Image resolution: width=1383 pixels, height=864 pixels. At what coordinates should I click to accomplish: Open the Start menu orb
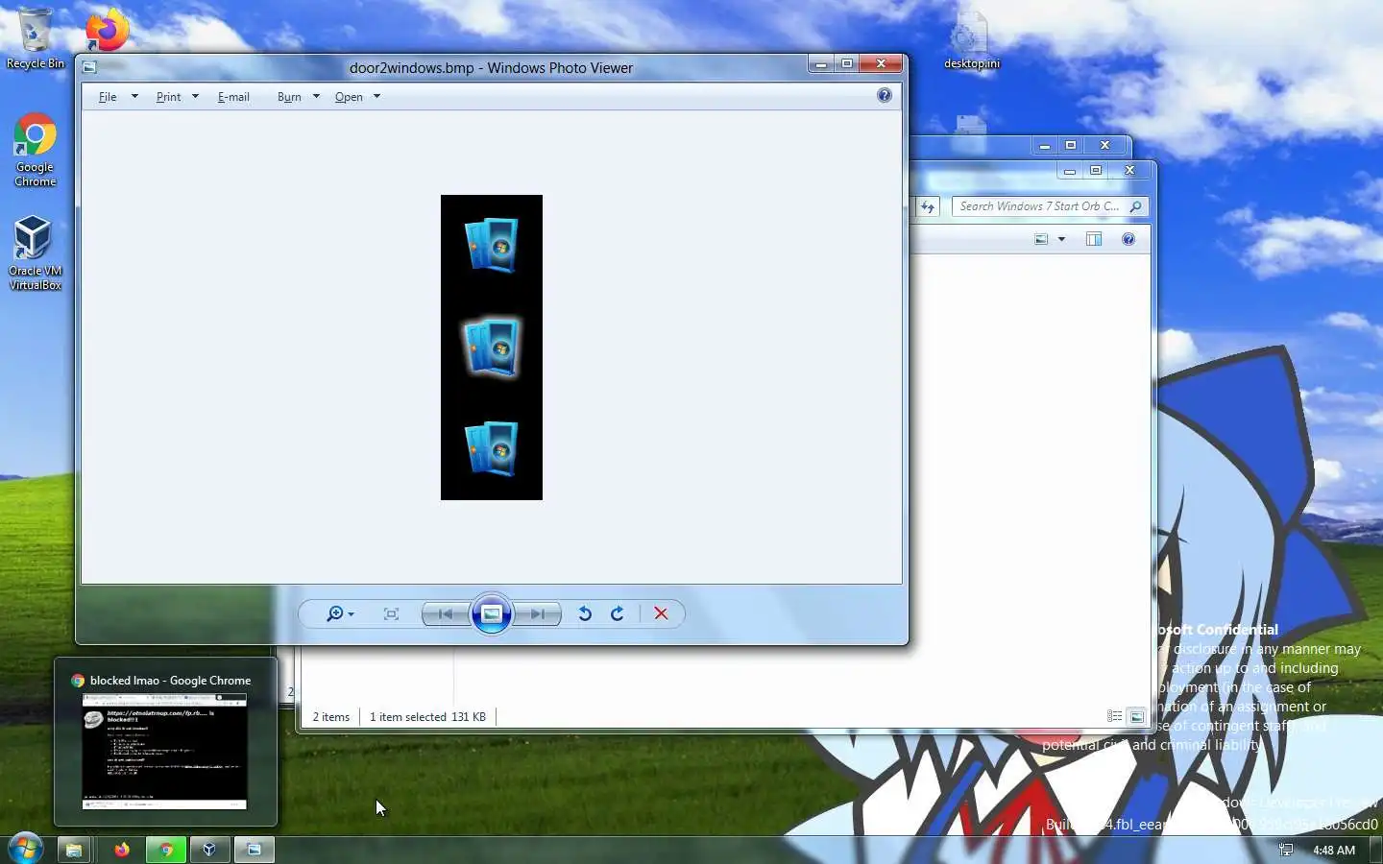[x=24, y=849]
